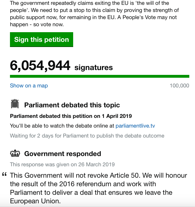The width and height of the screenshot is (195, 207).
Task: Select the Government responded heading
Action: point(63,154)
